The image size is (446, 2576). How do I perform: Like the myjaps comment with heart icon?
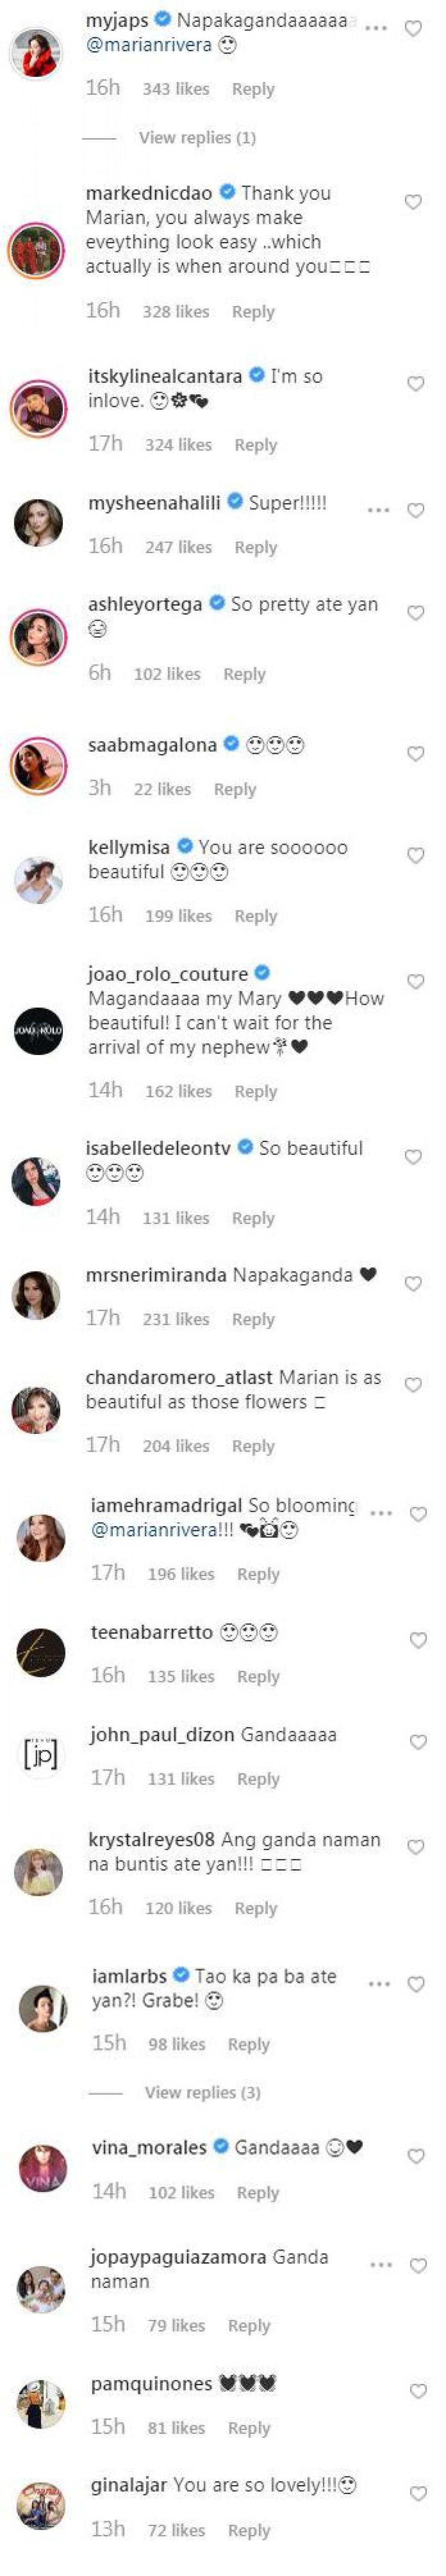tap(412, 29)
